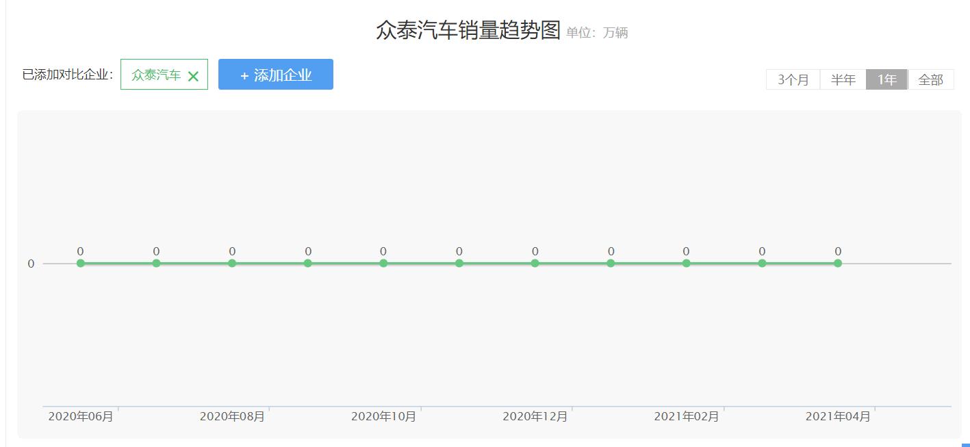Click the 2020年12月 axis label
The width and height of the screenshot is (970, 447).
pos(535,416)
